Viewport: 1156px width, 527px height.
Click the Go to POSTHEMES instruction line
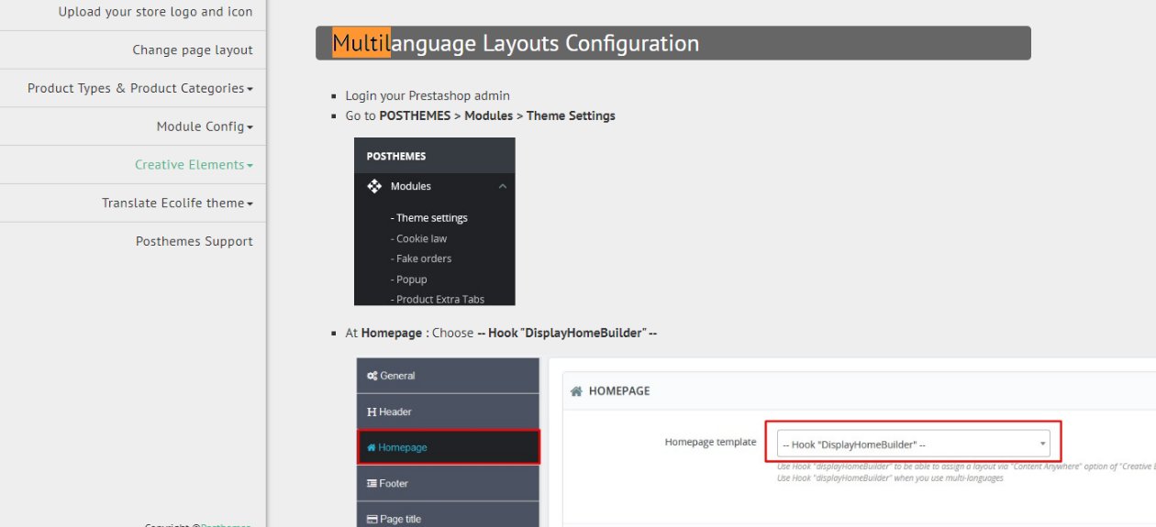click(x=480, y=115)
